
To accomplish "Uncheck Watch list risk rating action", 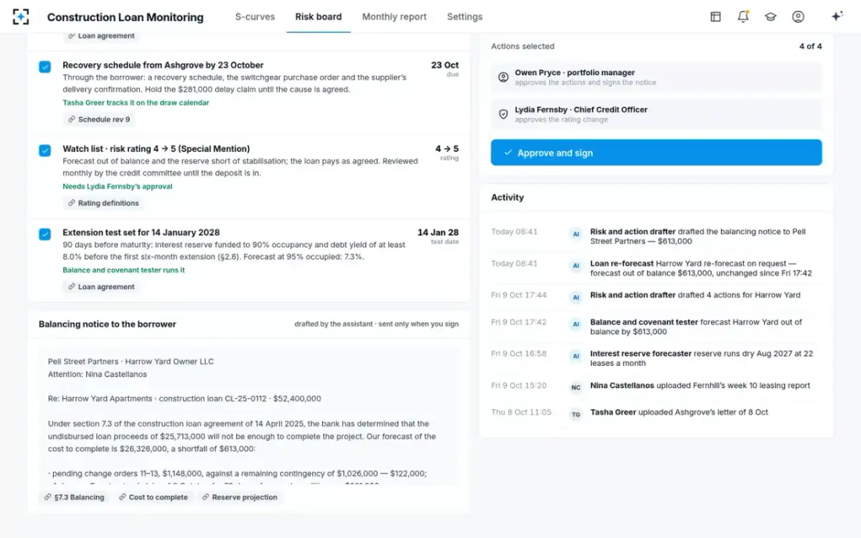I will pyautogui.click(x=44, y=151).
